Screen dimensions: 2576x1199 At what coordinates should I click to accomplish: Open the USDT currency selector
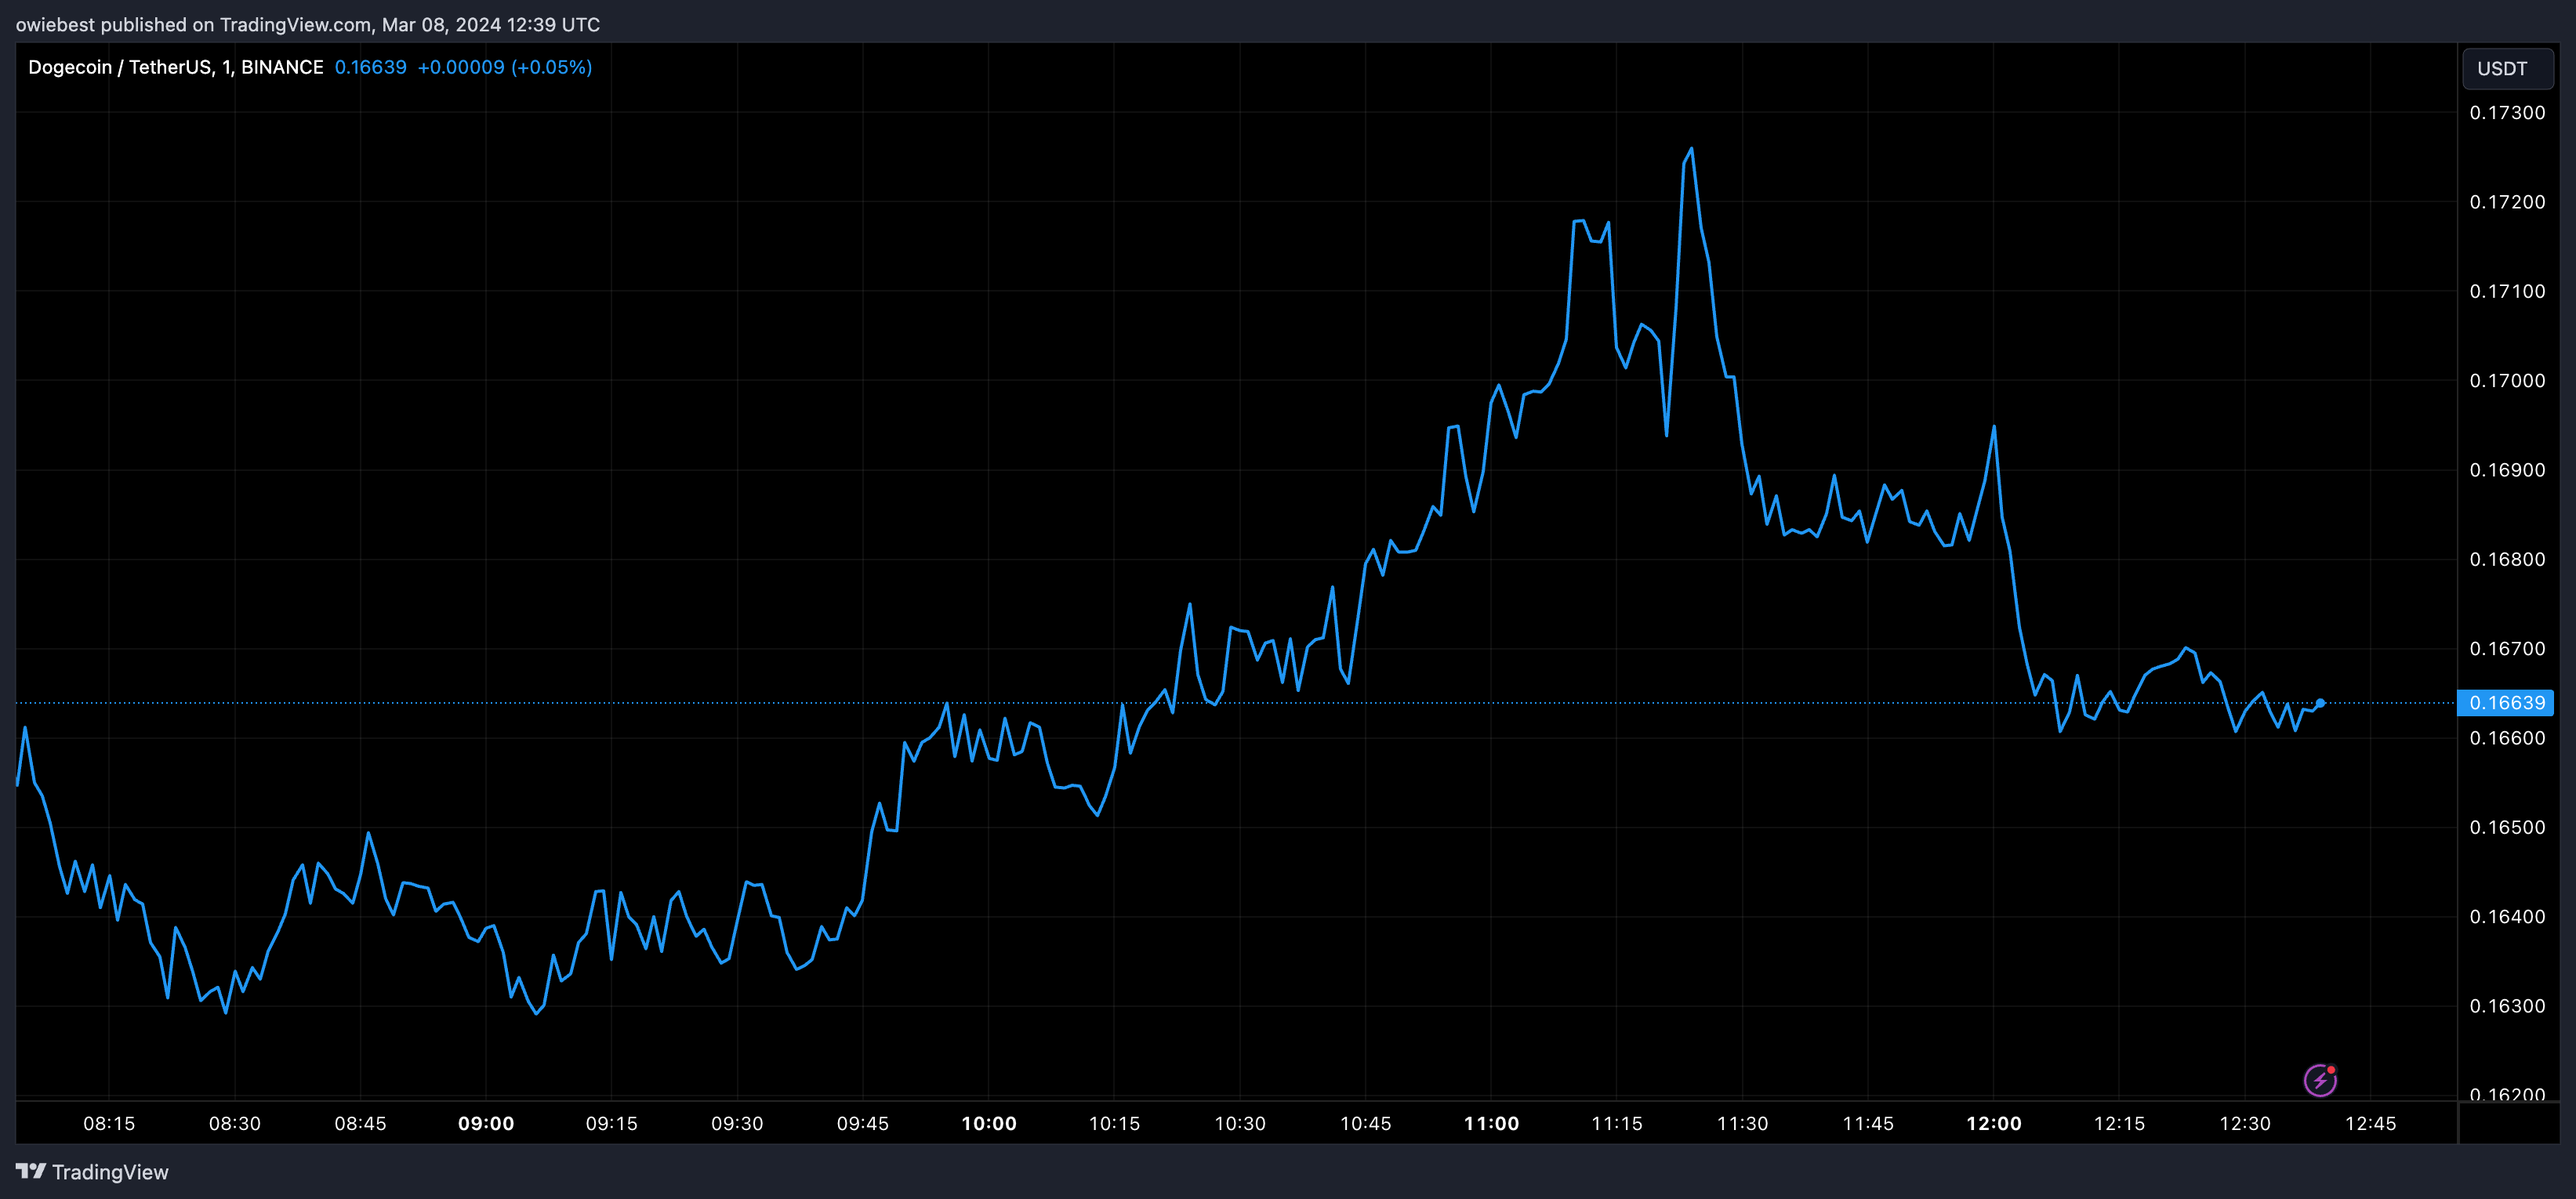coord(2506,68)
